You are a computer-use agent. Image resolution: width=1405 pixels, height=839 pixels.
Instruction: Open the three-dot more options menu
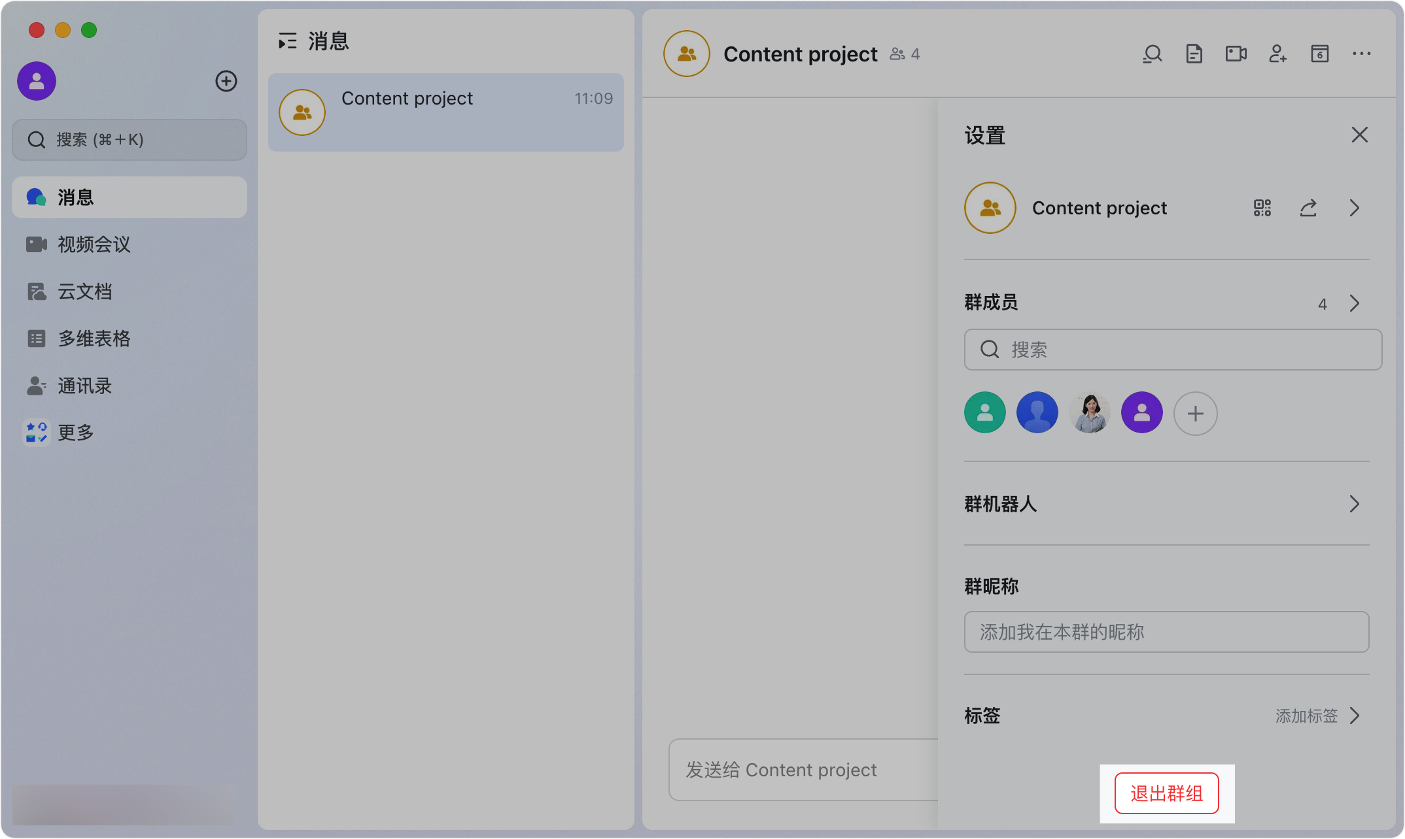tap(1362, 54)
